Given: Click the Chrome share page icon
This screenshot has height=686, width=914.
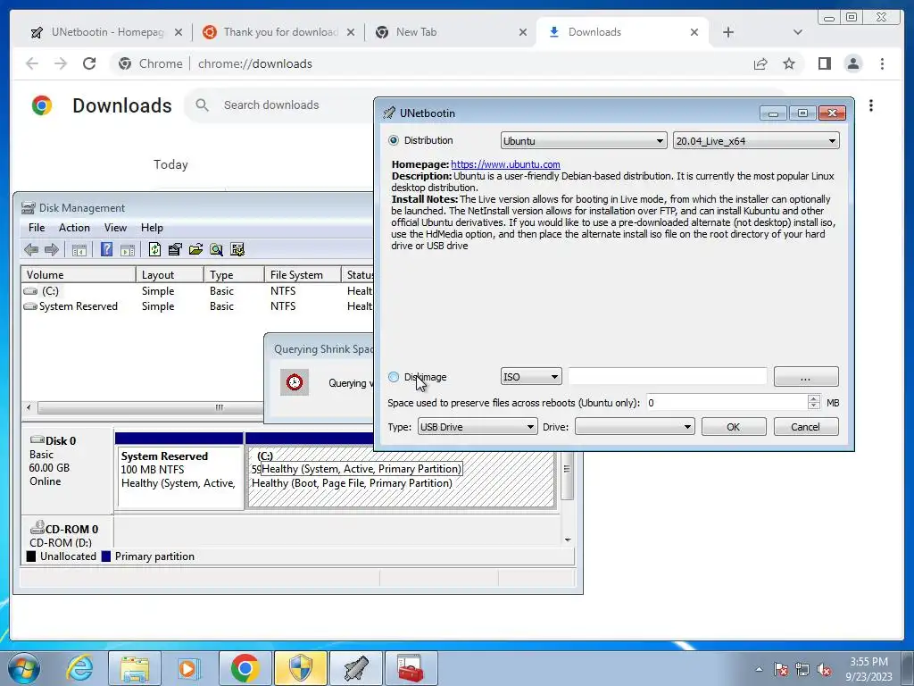Looking at the screenshot, I should [760, 63].
